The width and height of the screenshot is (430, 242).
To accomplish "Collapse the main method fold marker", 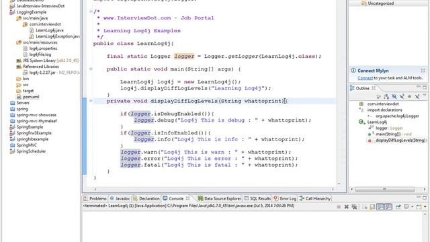I will [91, 69].
